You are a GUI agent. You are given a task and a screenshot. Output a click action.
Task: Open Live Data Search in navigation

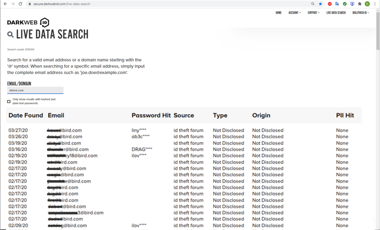tap(336, 13)
